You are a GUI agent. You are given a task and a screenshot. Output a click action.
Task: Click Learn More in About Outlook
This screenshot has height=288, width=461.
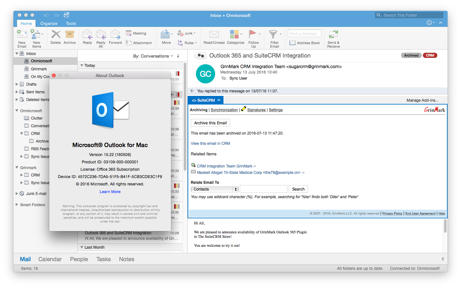coord(110,192)
